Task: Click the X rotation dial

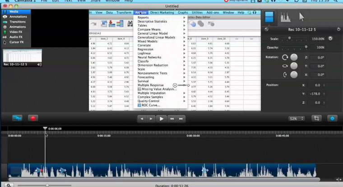Action: point(294,74)
